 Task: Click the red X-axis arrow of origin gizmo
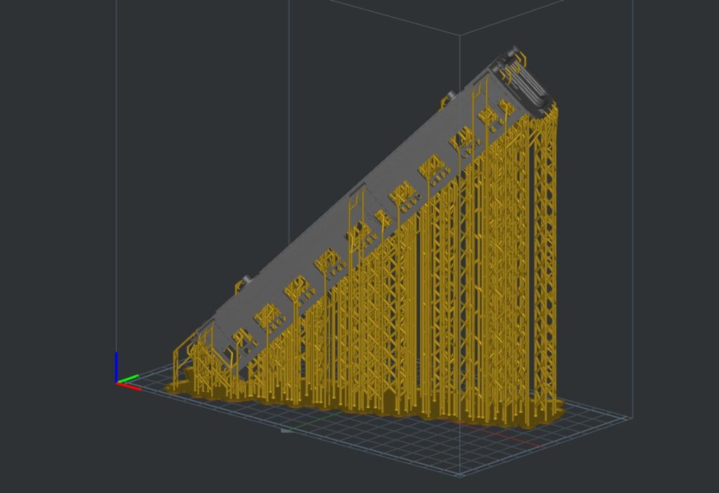(130, 386)
